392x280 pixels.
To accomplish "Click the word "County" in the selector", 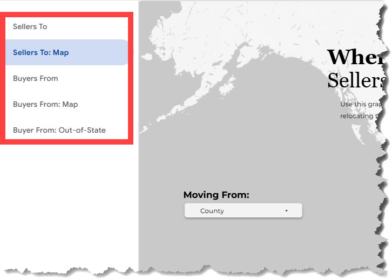I will pyautogui.click(x=212, y=211).
